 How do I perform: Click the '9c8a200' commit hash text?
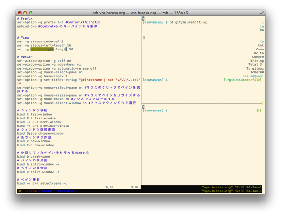[257, 72]
